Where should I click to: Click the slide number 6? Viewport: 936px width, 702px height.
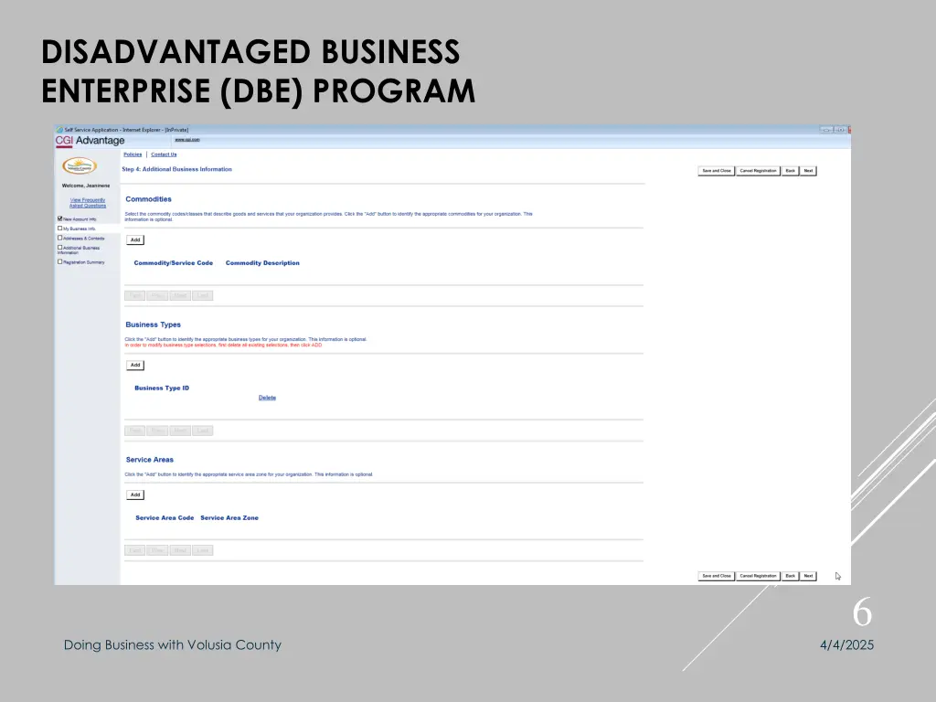862,613
